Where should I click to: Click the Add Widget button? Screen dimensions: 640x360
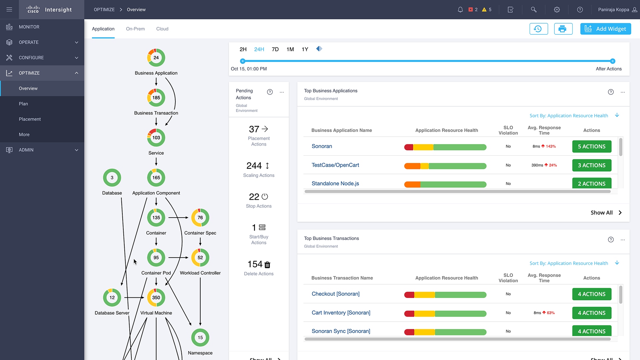pyautogui.click(x=605, y=29)
